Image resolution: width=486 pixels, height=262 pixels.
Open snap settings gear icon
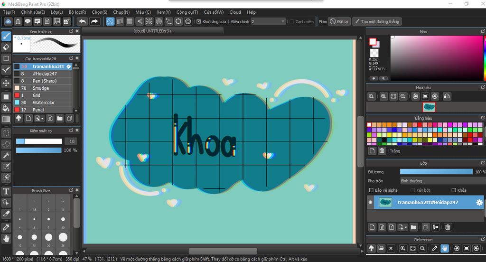tap(188, 21)
